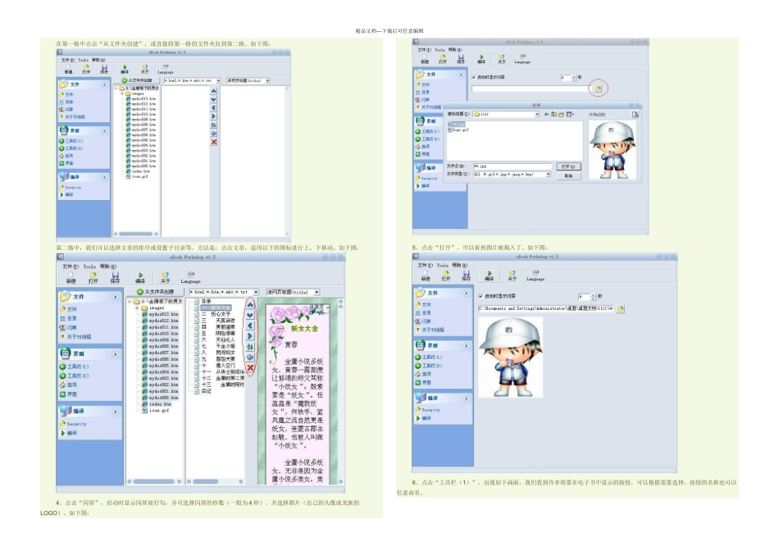Click 文件名 input field in 打开 dialog
This screenshot has height=551, width=779.
point(512,166)
